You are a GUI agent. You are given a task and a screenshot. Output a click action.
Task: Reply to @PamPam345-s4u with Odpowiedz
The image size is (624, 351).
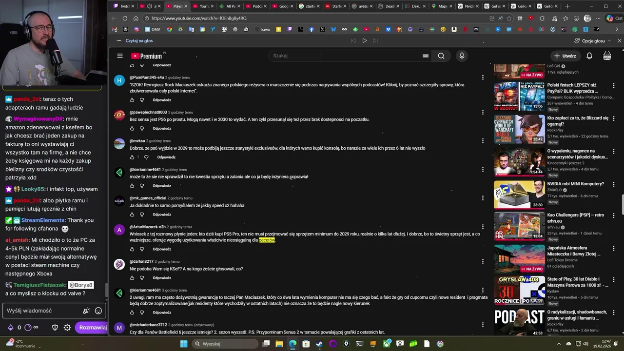162,100
